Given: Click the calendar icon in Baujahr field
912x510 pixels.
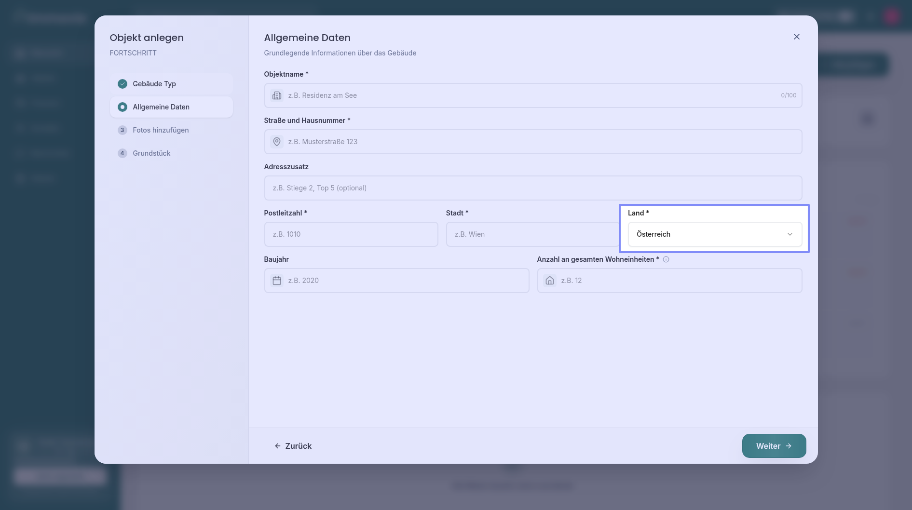Looking at the screenshot, I should [x=277, y=281].
